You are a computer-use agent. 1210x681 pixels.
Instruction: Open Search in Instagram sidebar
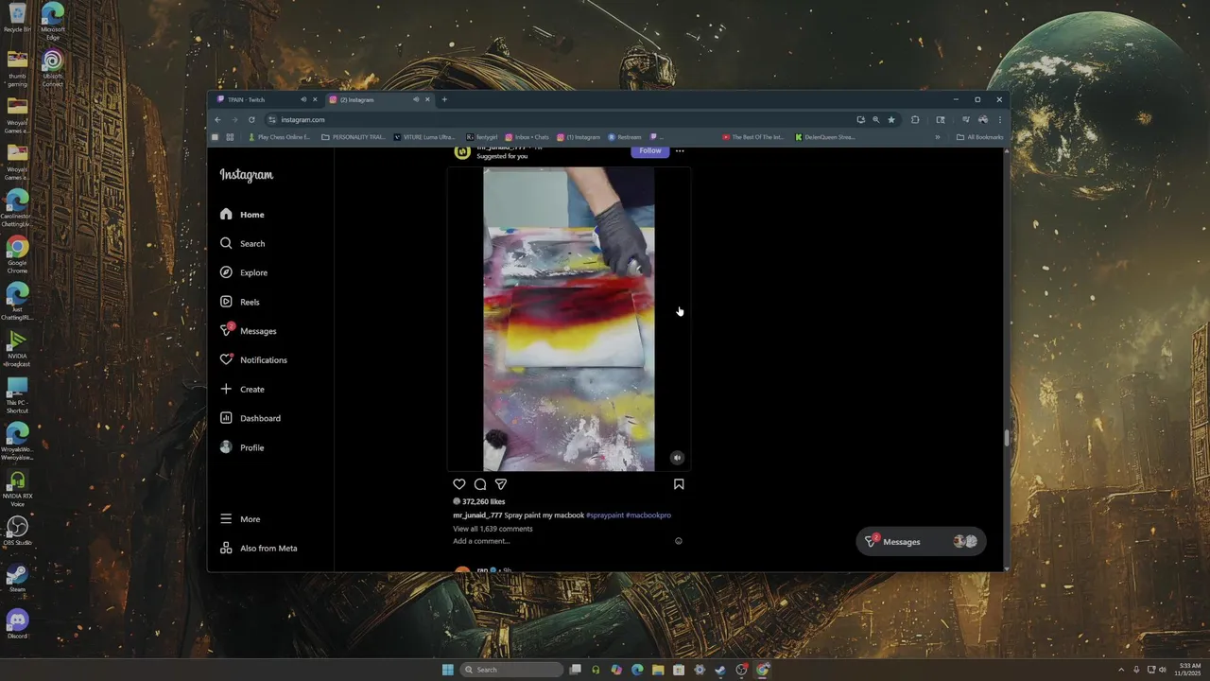[242, 244]
